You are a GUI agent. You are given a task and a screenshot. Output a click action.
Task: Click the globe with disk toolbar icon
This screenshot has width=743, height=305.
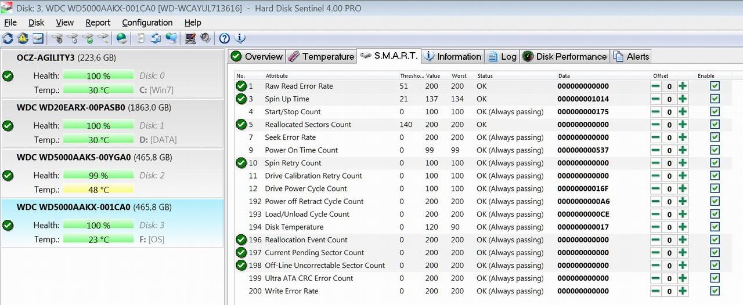tap(121, 38)
